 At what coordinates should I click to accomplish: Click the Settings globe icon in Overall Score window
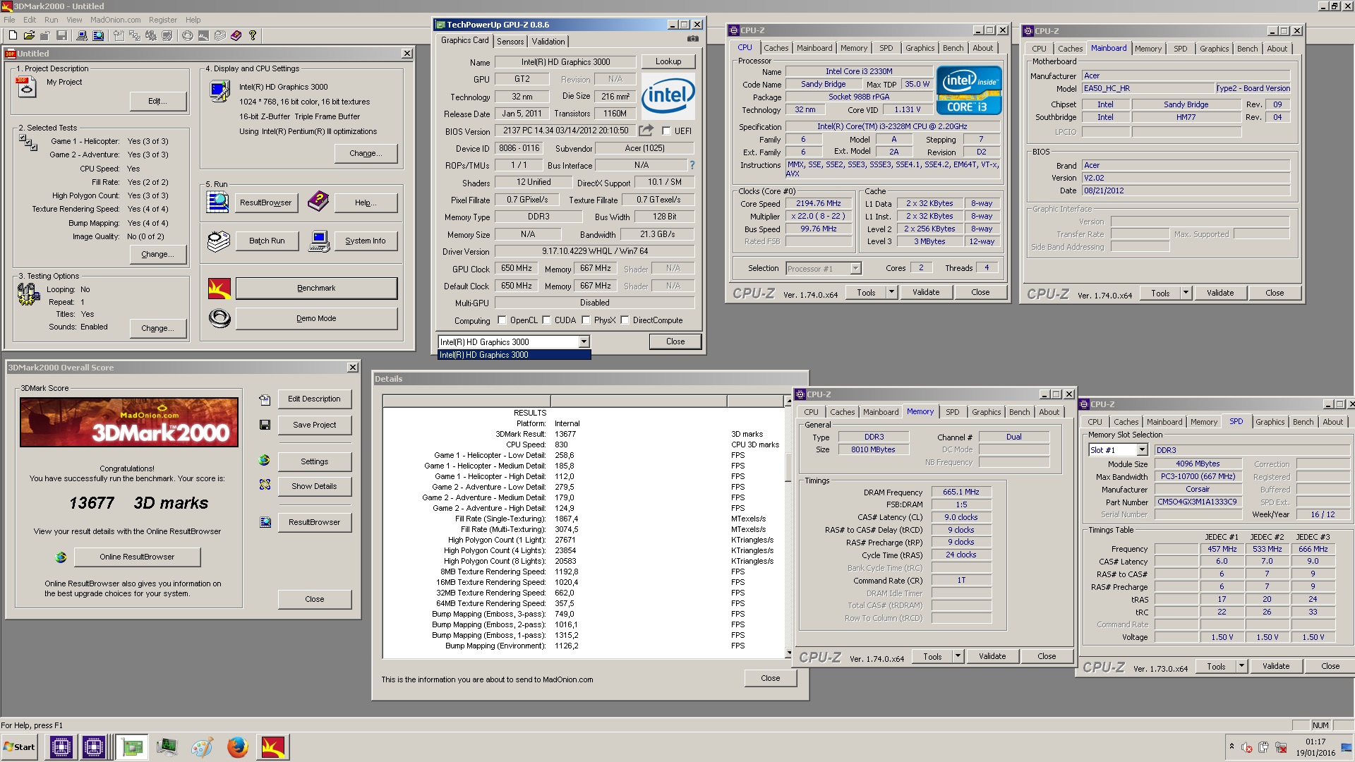click(x=265, y=461)
